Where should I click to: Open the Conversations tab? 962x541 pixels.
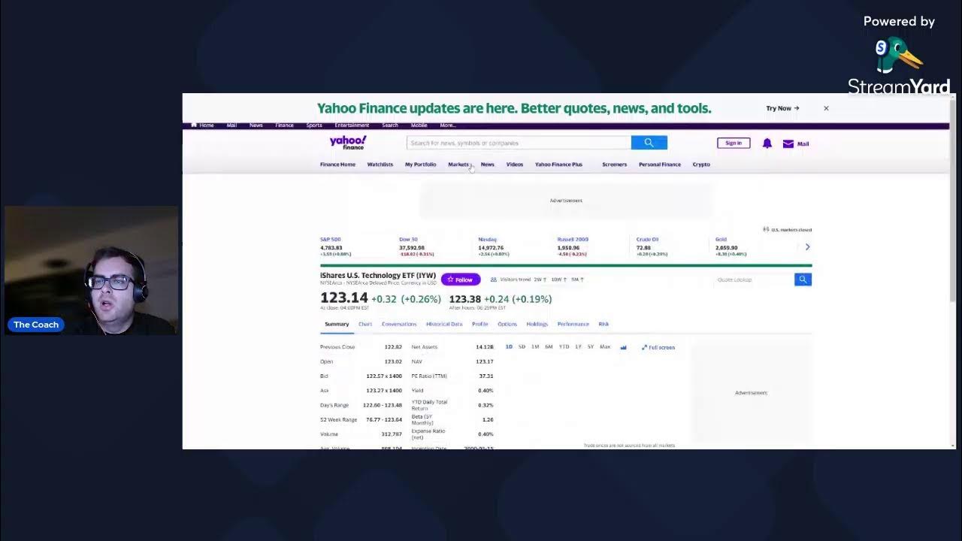tap(399, 324)
